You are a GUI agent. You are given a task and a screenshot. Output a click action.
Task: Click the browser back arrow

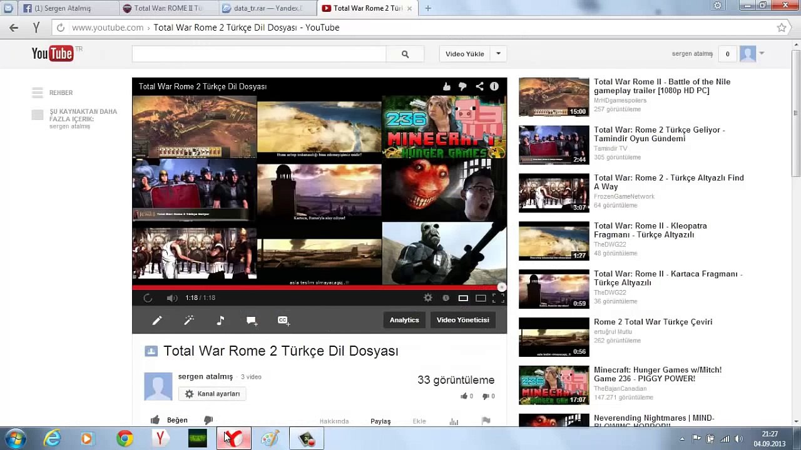click(14, 27)
